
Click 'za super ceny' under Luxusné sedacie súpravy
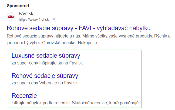coord(25,63)
